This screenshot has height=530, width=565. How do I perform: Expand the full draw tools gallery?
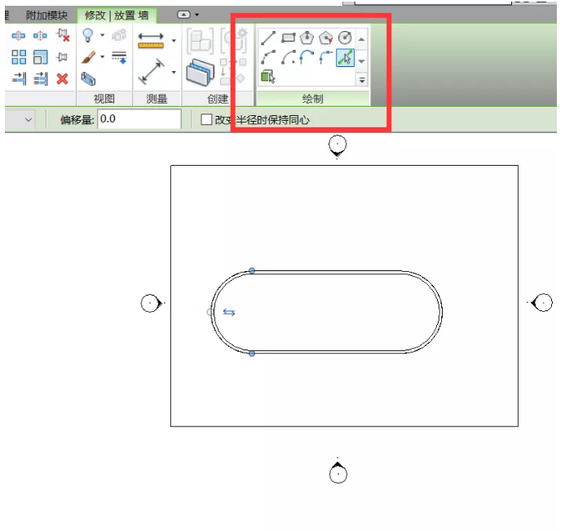coord(362,80)
